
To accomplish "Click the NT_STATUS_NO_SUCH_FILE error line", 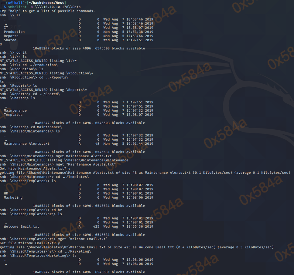I will [x=64, y=160].
